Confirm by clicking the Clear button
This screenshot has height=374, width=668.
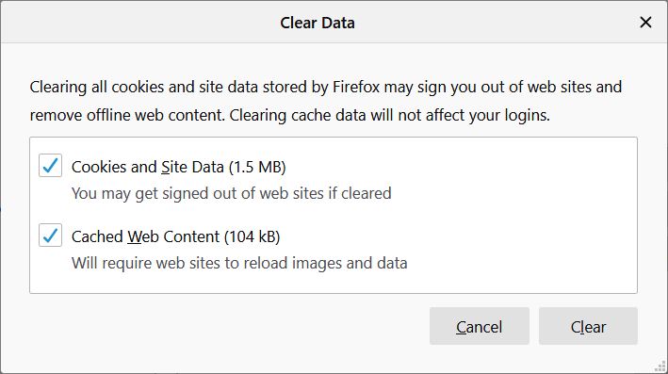(x=588, y=326)
